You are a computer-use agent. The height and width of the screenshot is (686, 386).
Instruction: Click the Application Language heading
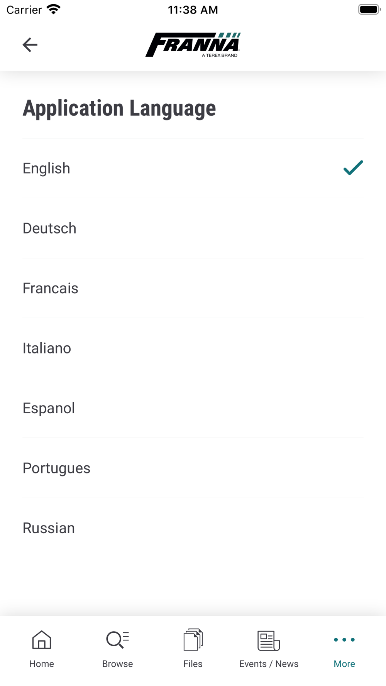pos(119,108)
